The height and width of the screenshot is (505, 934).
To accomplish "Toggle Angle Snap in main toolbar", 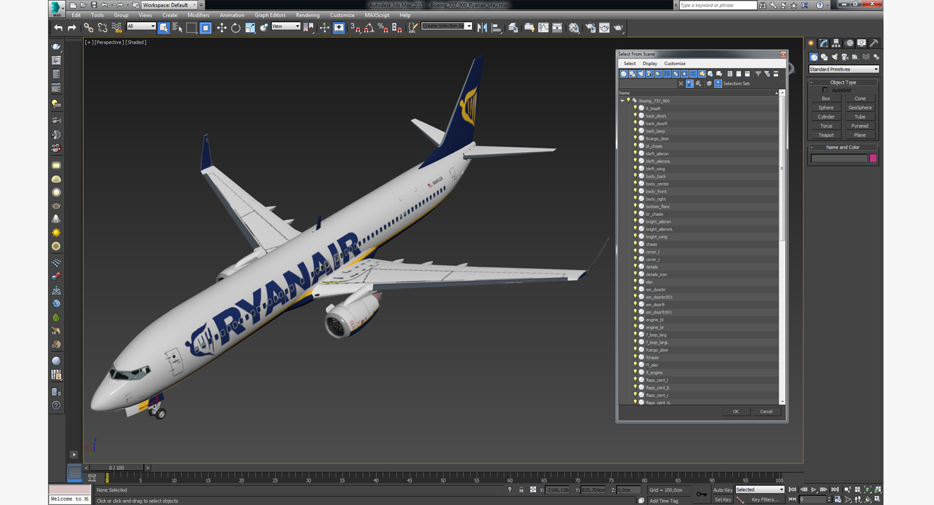I will 369,28.
